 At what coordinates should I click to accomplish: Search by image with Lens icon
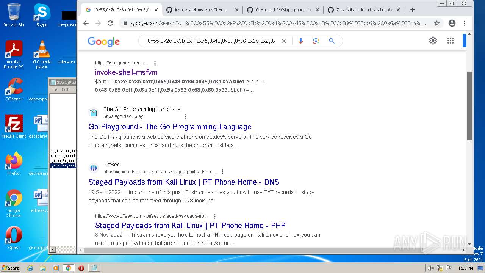tap(316, 41)
